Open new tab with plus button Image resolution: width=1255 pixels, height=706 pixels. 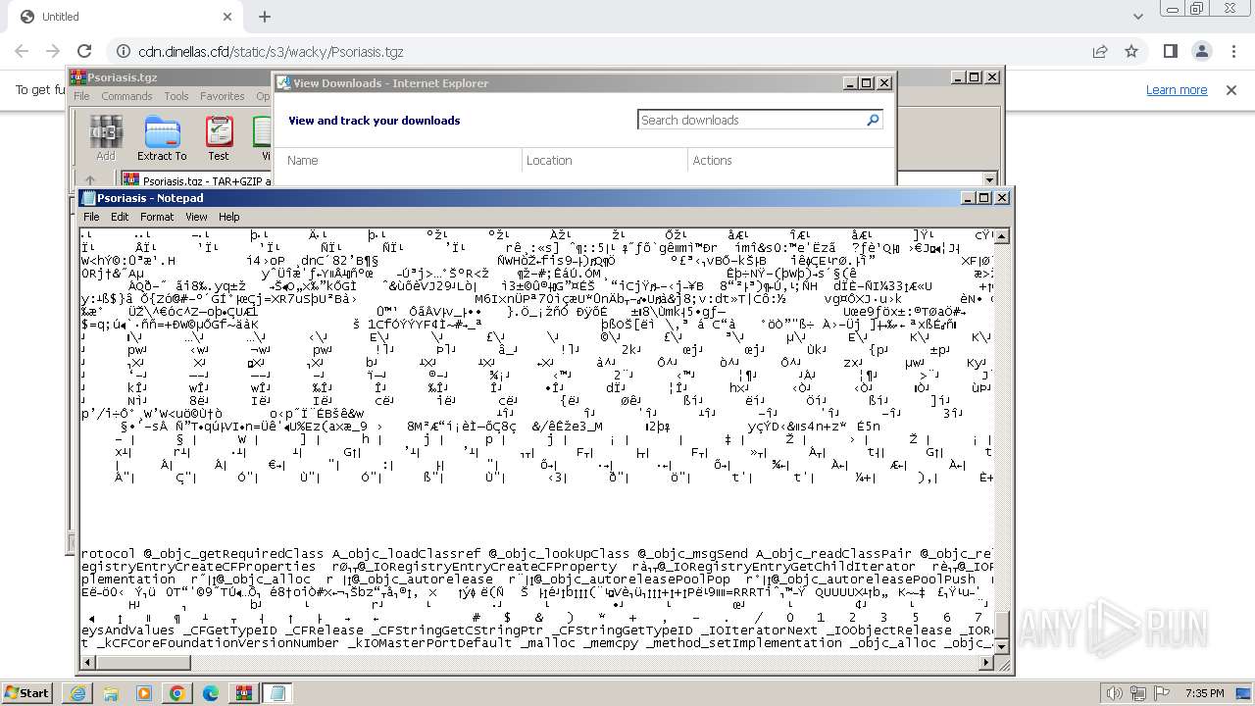[x=264, y=17]
